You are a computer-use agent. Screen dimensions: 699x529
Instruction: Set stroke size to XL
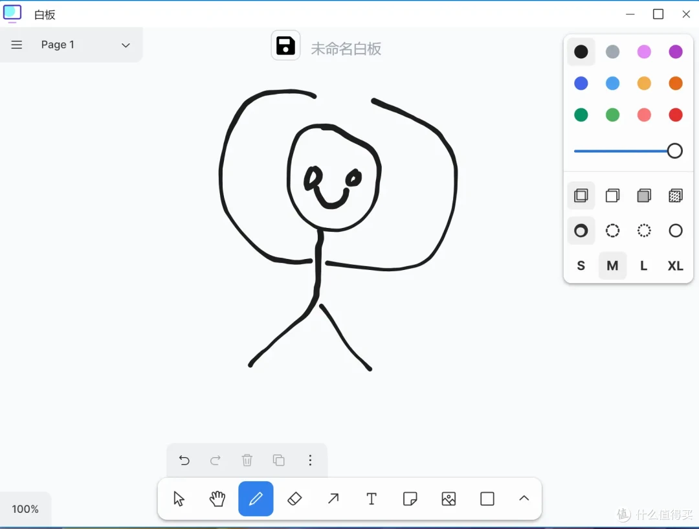[676, 266]
